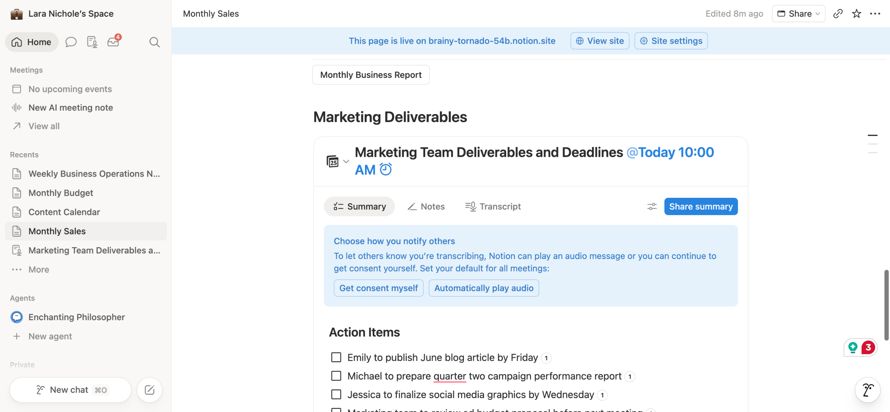This screenshot has width=890, height=412.
Task: Click View site button
Action: pyautogui.click(x=600, y=41)
